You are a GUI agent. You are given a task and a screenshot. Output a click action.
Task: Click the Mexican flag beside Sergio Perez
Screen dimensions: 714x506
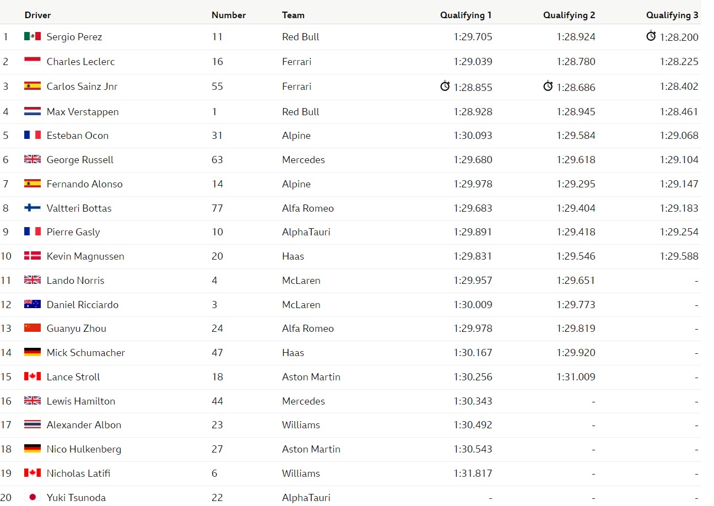pyautogui.click(x=33, y=36)
